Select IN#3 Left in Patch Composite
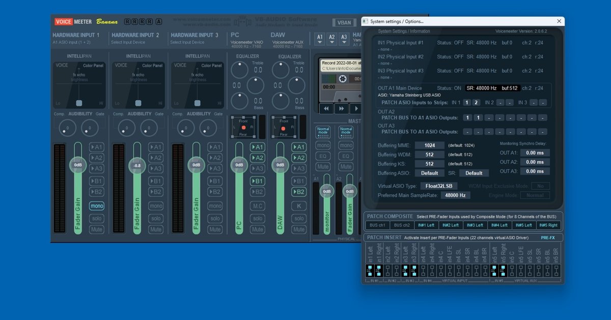The image size is (611, 320). pos(475,225)
